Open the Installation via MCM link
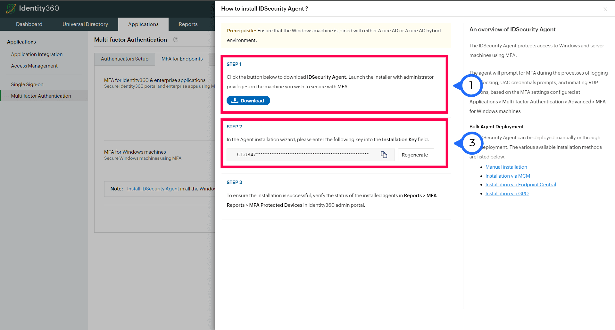 (x=508, y=176)
